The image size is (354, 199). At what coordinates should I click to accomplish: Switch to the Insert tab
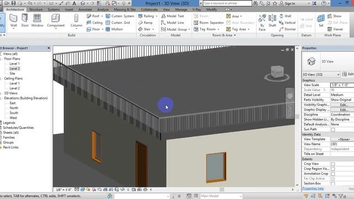(x=69, y=9)
